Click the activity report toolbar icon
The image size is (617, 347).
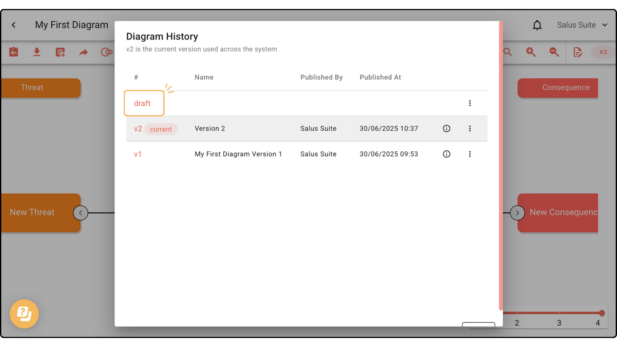(13, 52)
